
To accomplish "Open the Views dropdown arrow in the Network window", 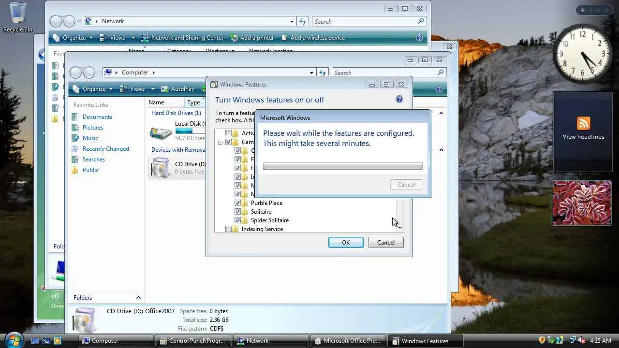I will click(133, 38).
